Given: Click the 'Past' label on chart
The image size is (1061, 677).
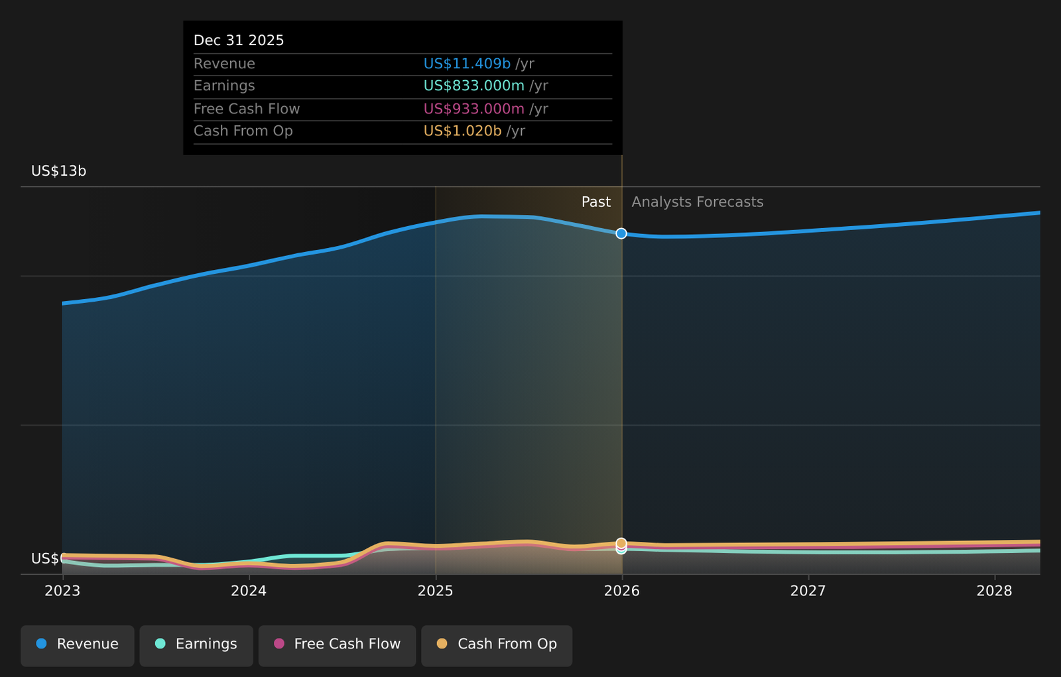Looking at the screenshot, I should [x=596, y=202].
